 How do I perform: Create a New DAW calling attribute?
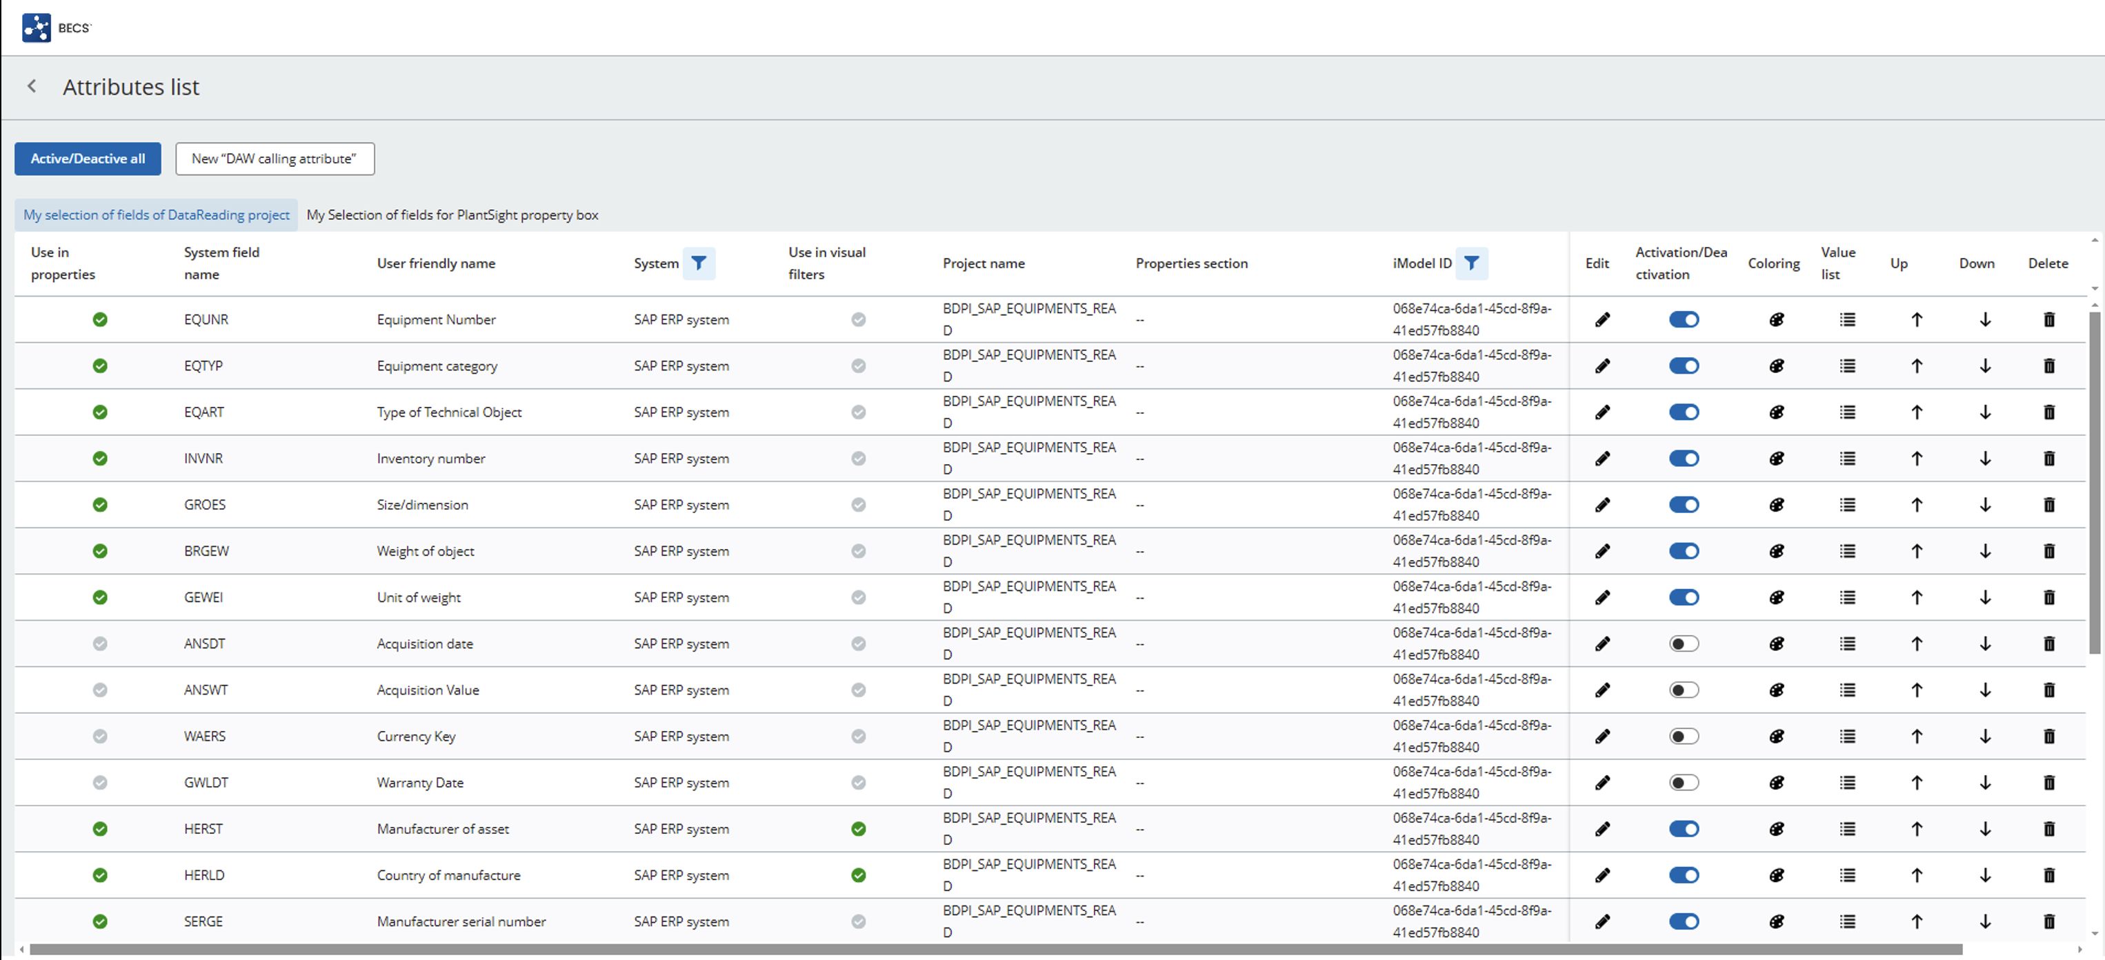coord(275,159)
